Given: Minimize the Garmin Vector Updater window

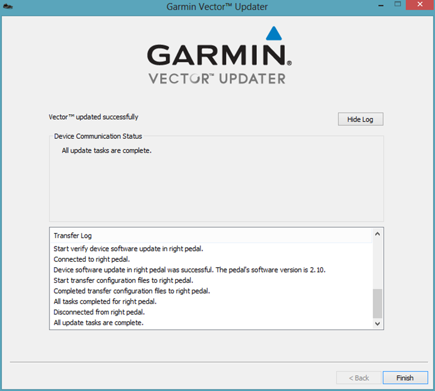Looking at the screenshot, I should (381, 5).
